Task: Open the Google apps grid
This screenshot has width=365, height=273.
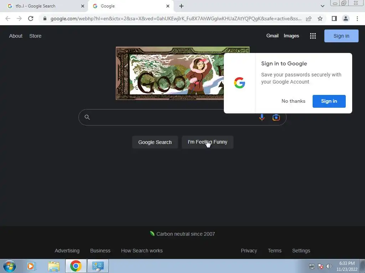Action: [313, 36]
